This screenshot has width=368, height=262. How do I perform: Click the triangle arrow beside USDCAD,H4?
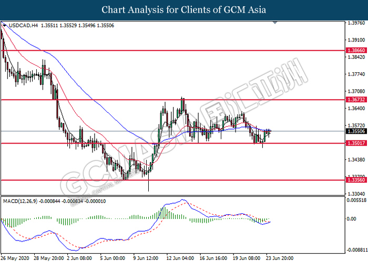coord(5,25)
